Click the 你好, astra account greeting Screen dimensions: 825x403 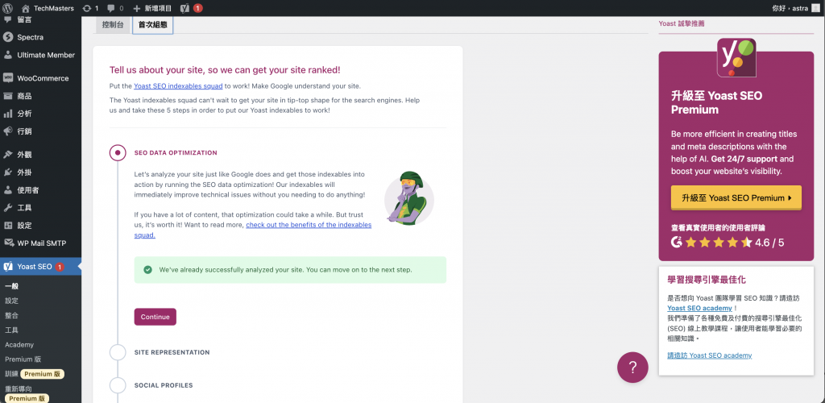click(790, 8)
